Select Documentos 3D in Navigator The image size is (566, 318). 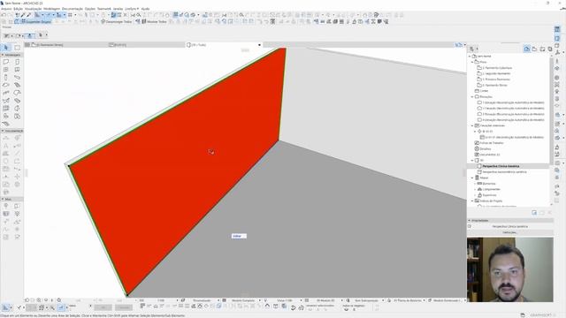point(490,155)
